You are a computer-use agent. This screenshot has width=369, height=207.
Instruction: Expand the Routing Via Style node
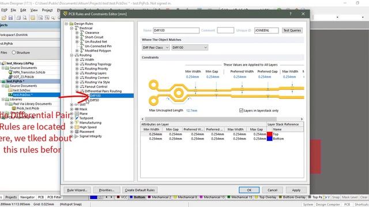click(x=77, y=82)
